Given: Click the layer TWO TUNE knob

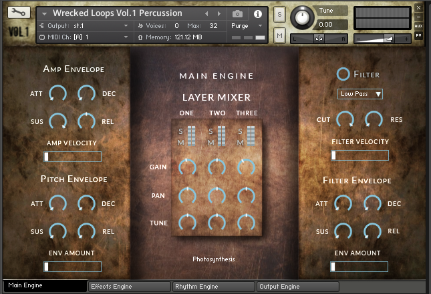Looking at the screenshot, I should pos(217,223).
